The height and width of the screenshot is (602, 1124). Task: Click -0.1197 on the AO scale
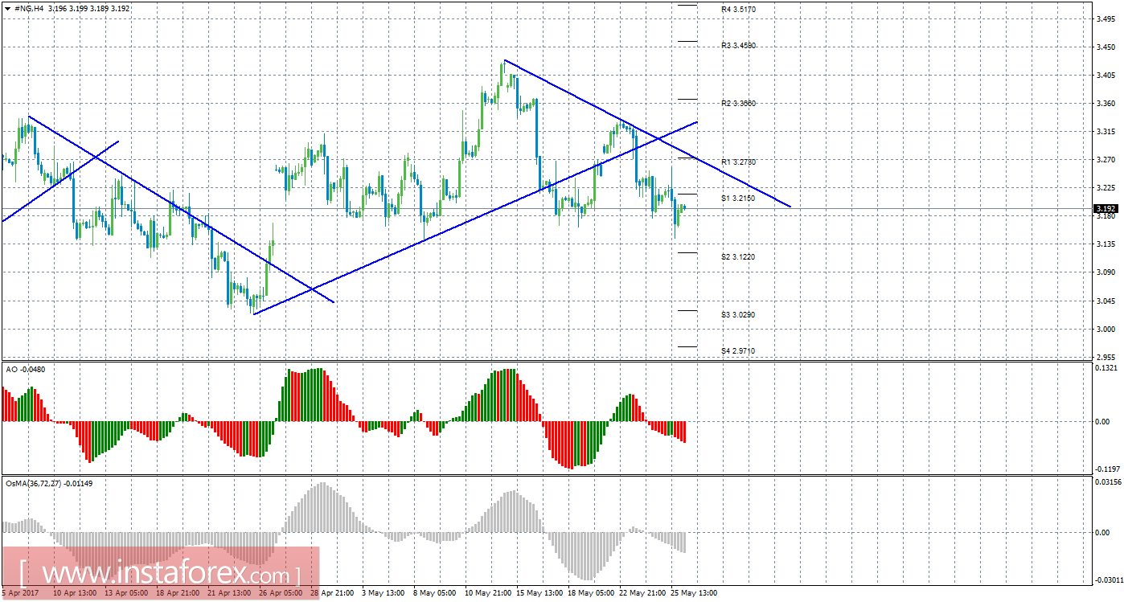(x=1107, y=469)
